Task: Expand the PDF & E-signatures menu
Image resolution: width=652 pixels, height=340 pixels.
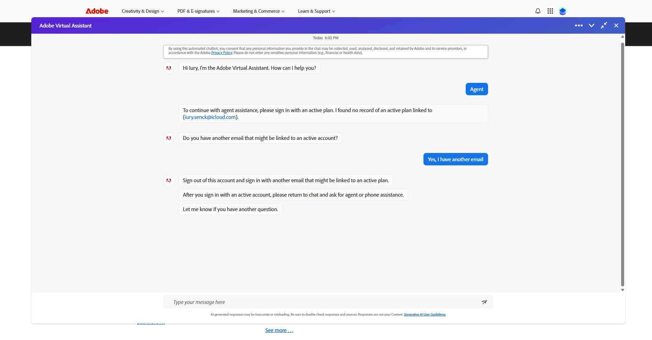Action: pos(198,11)
